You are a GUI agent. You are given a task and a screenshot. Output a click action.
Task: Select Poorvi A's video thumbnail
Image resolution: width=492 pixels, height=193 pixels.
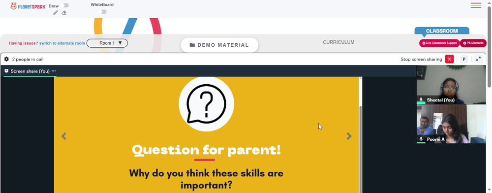click(x=451, y=124)
